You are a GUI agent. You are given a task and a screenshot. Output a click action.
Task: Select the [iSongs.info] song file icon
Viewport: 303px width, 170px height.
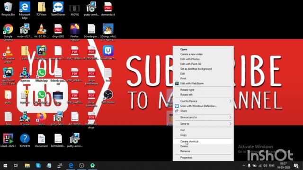pos(108,33)
